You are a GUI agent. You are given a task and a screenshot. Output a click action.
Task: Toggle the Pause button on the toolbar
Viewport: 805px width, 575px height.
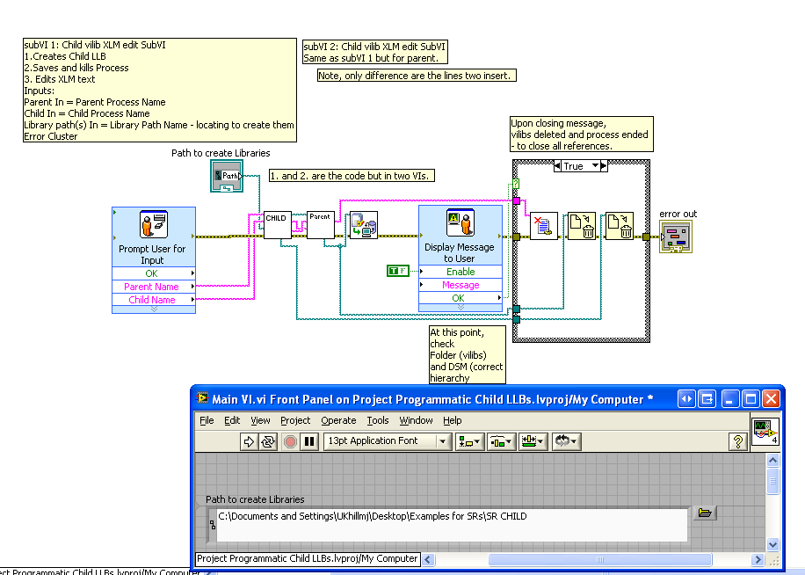(309, 441)
